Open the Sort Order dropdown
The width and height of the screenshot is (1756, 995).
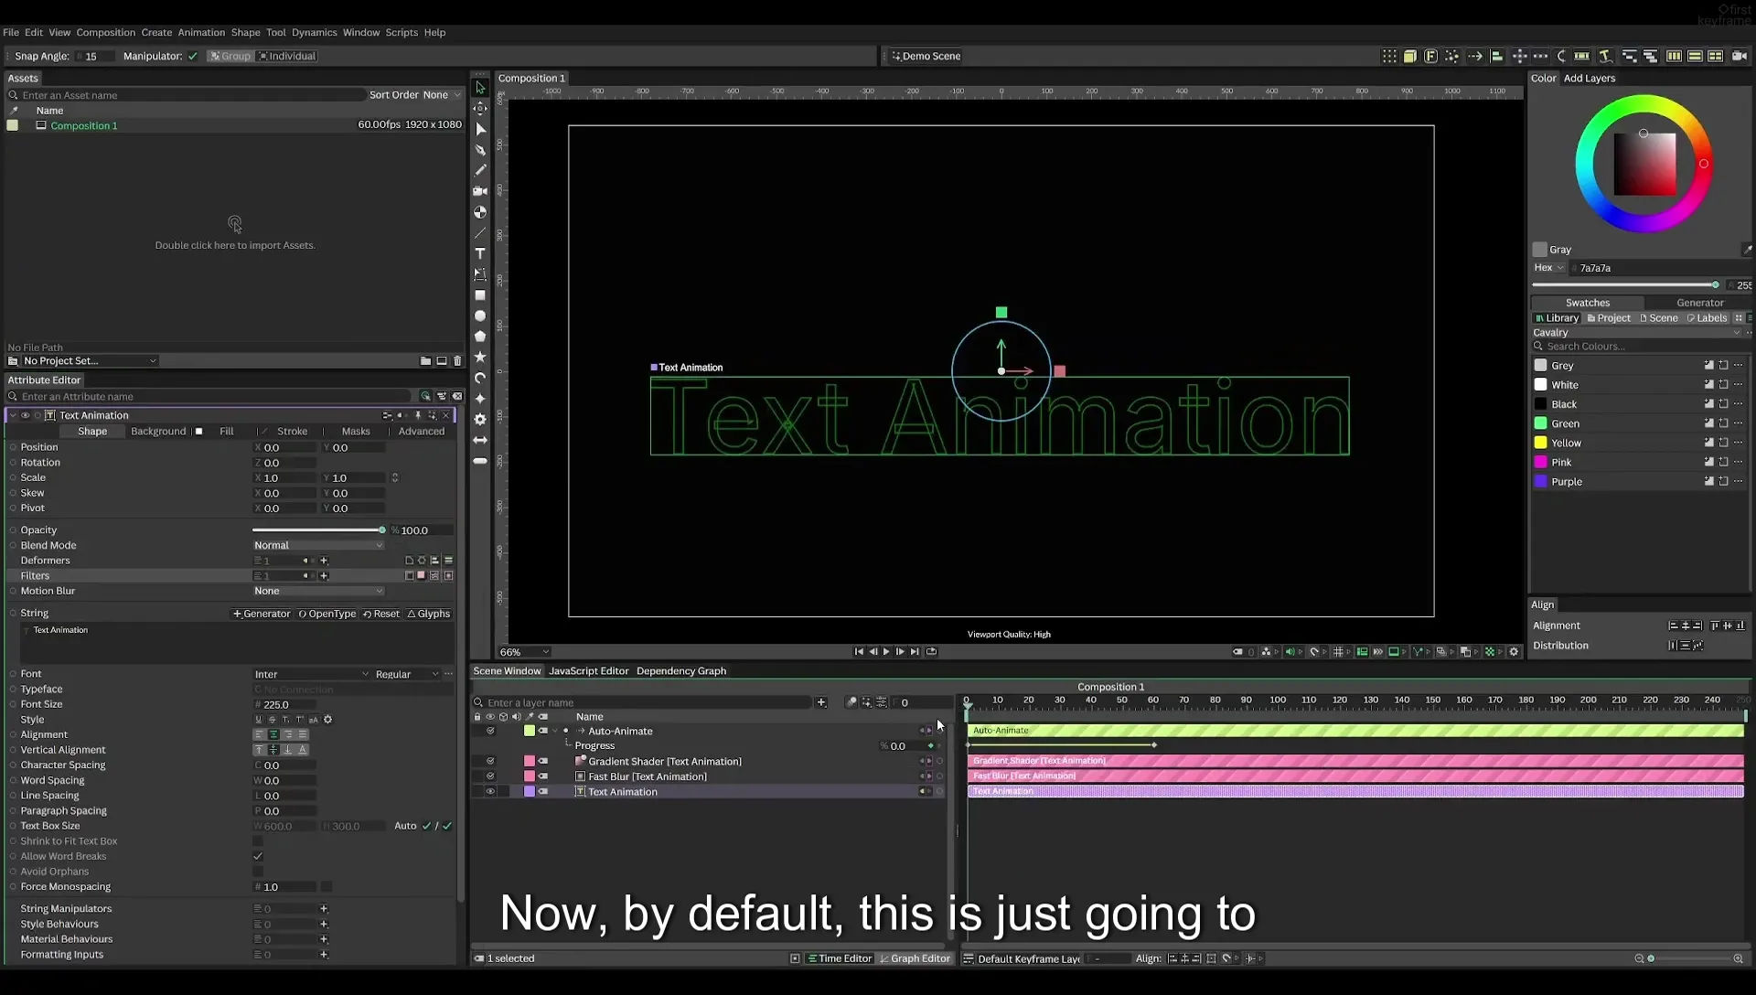[442, 95]
